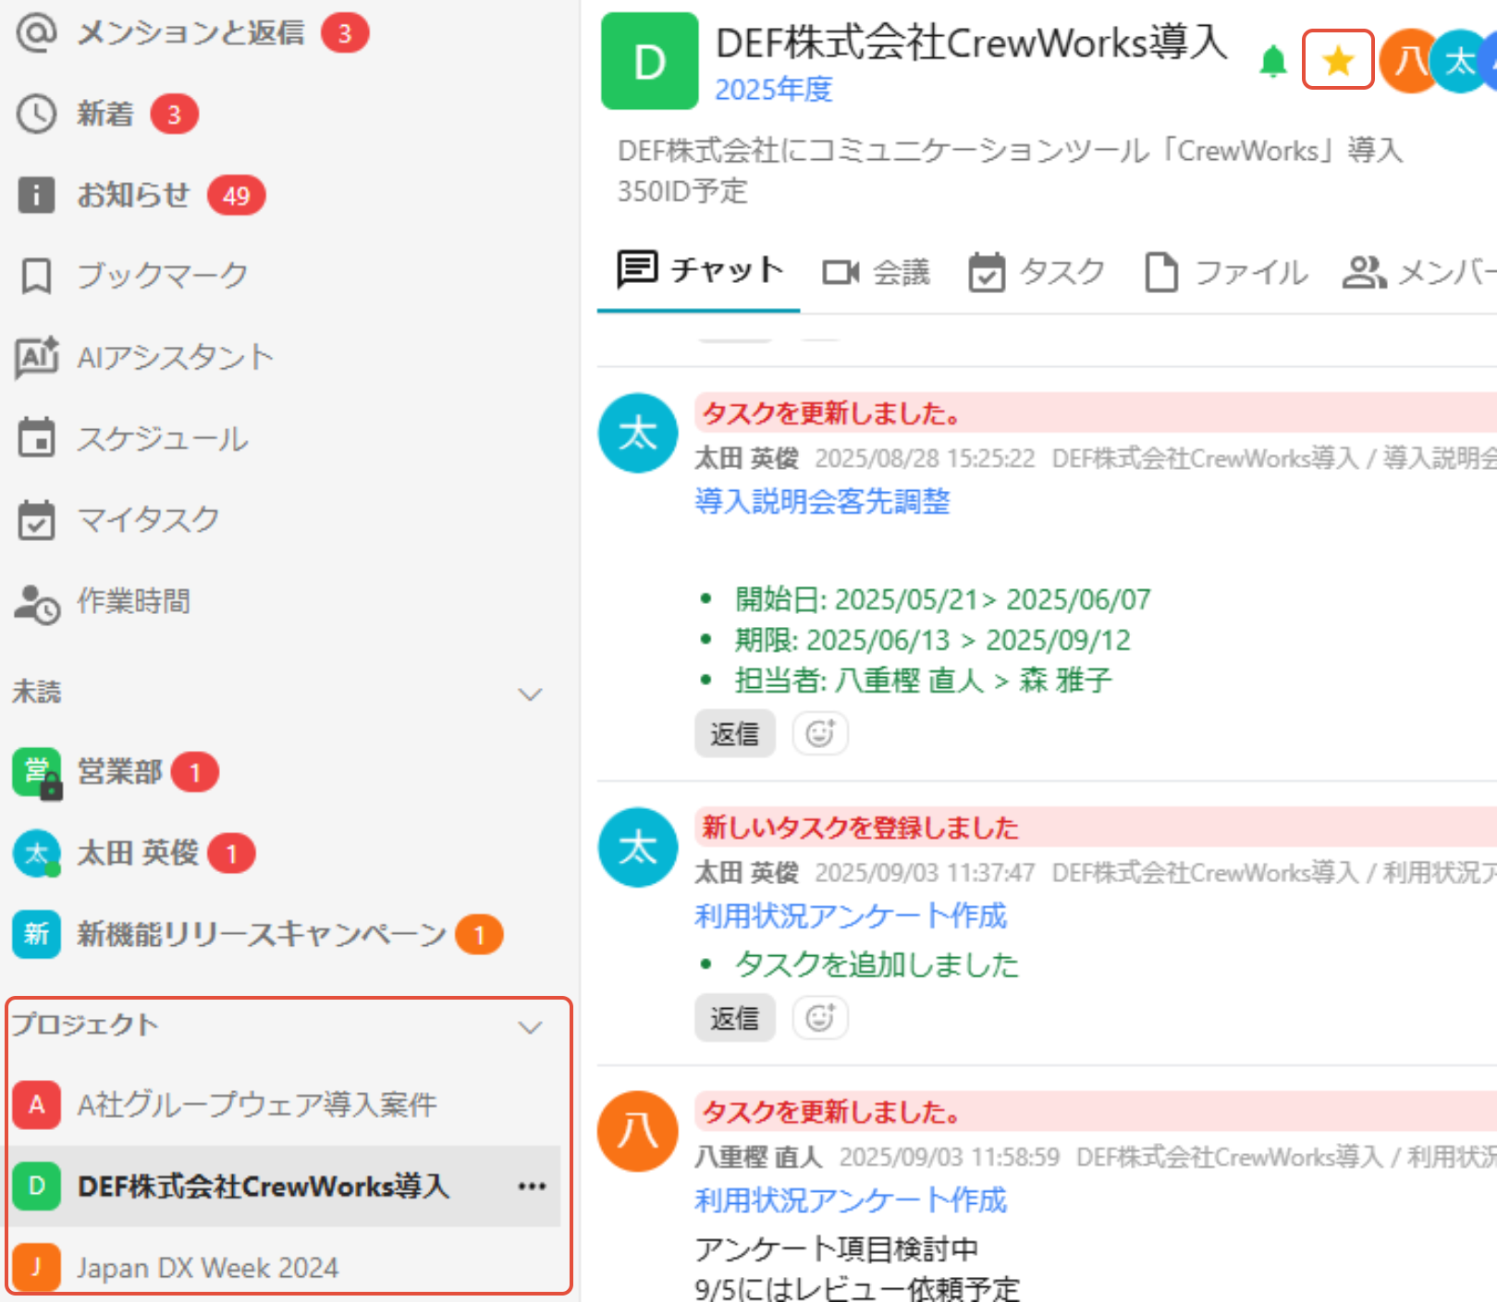The height and width of the screenshot is (1302, 1497).
Task: Click the 新着 3 unread badge
Action: pyautogui.click(x=174, y=115)
